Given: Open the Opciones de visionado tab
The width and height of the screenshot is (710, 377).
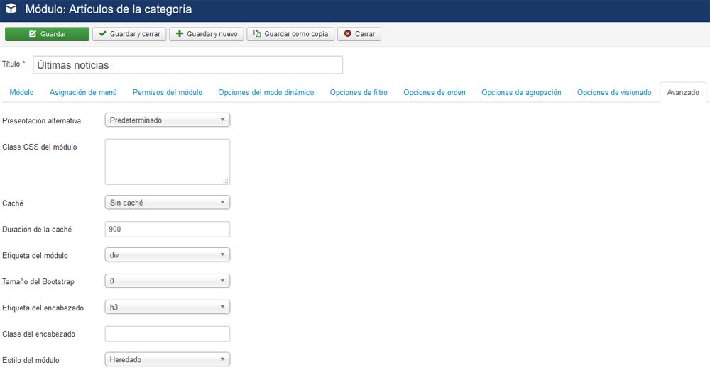Looking at the screenshot, I should (x=614, y=92).
